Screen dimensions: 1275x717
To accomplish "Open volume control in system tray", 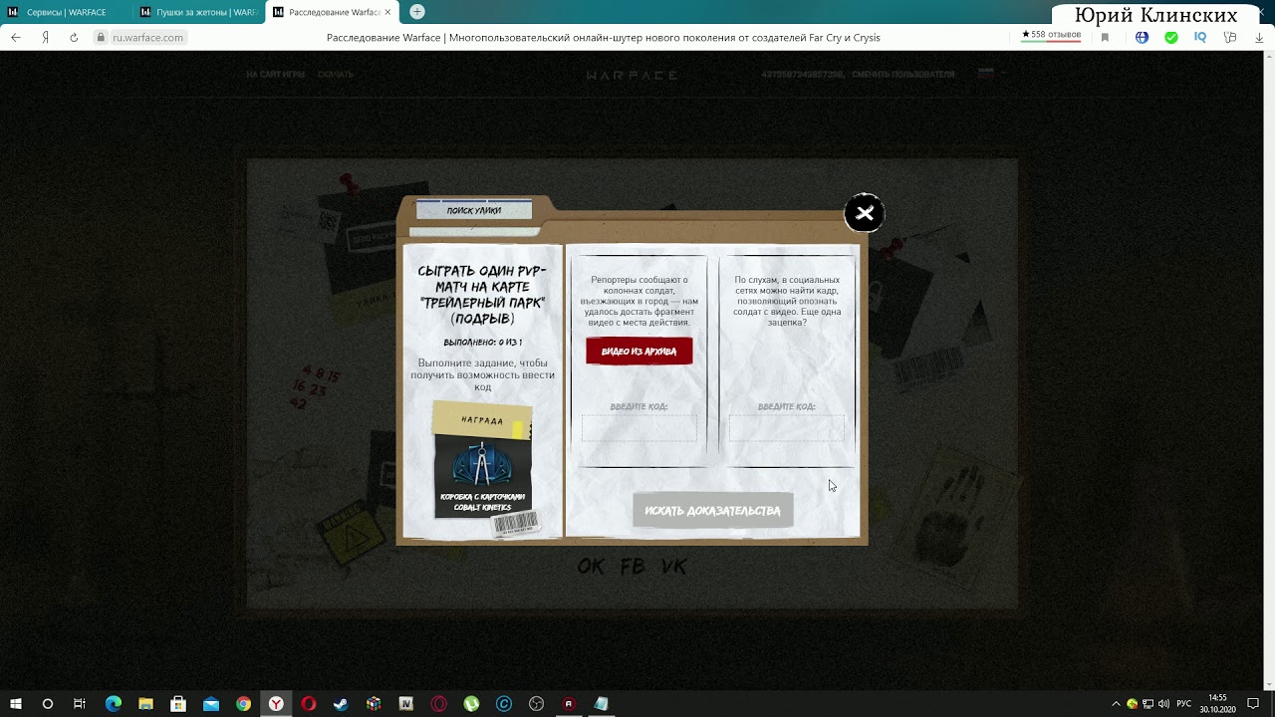I will (x=1164, y=704).
